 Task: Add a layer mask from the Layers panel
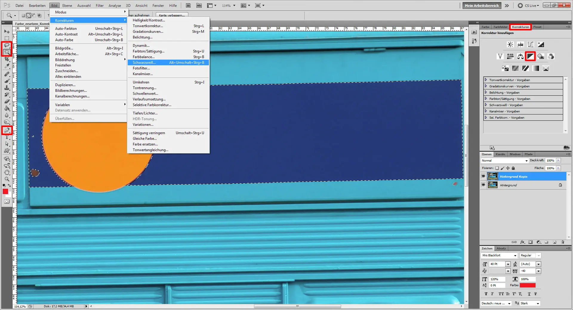click(x=530, y=242)
